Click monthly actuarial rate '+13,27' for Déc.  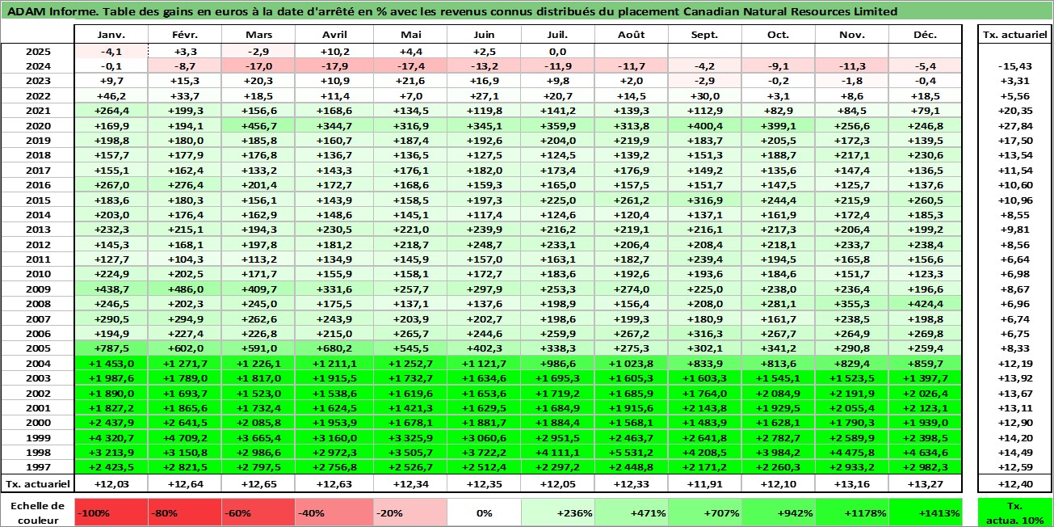click(926, 483)
